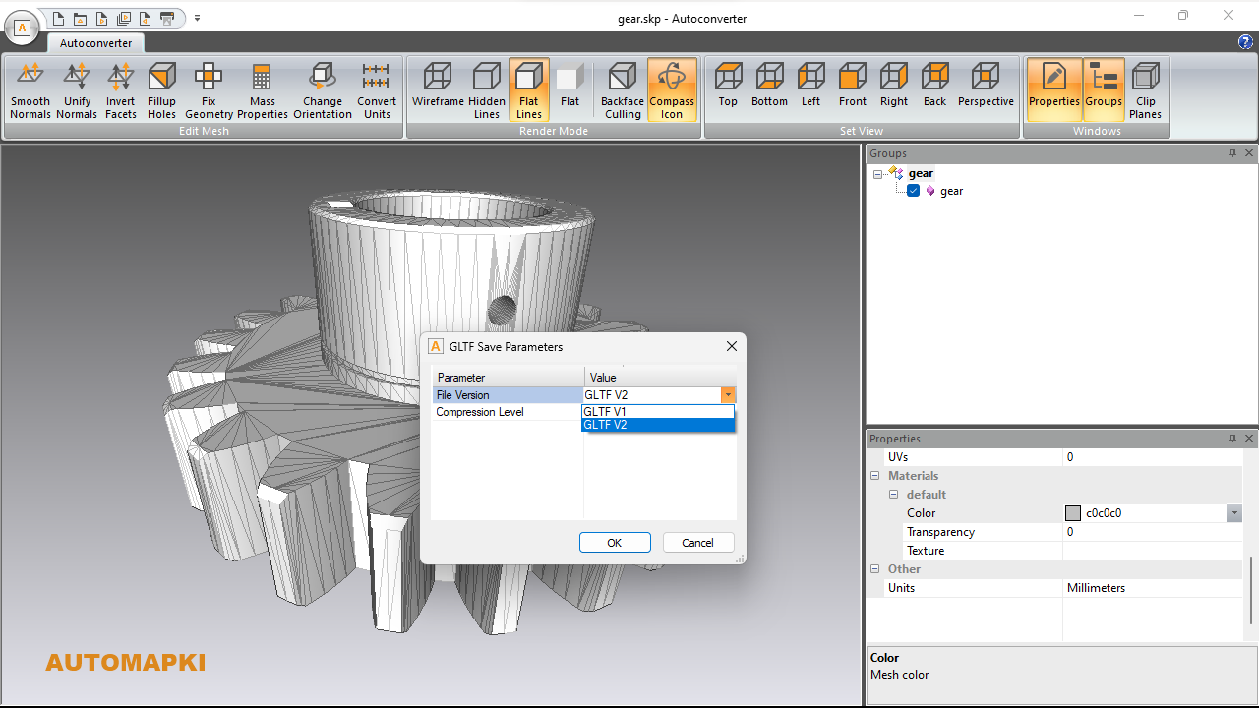Click the Fix Geometry tool
Screen dimensions: 1259x708
(x=209, y=90)
